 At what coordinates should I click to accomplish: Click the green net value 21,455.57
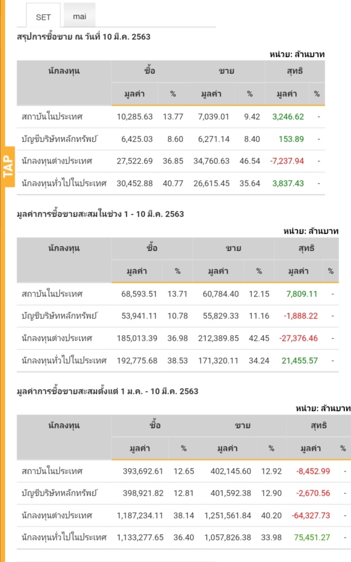point(300,361)
